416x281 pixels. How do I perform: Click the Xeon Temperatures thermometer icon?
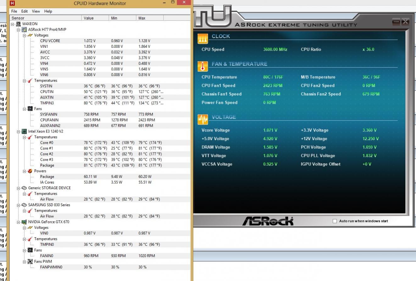click(30, 137)
